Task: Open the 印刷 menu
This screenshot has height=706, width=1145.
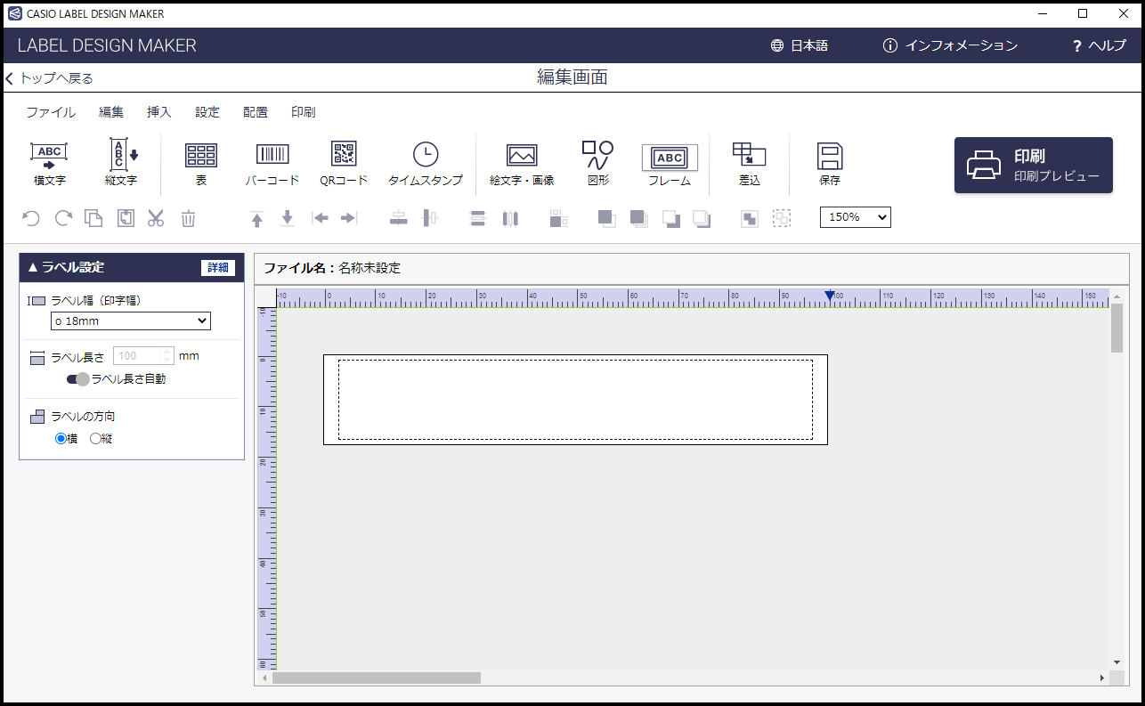Action: coord(304,112)
